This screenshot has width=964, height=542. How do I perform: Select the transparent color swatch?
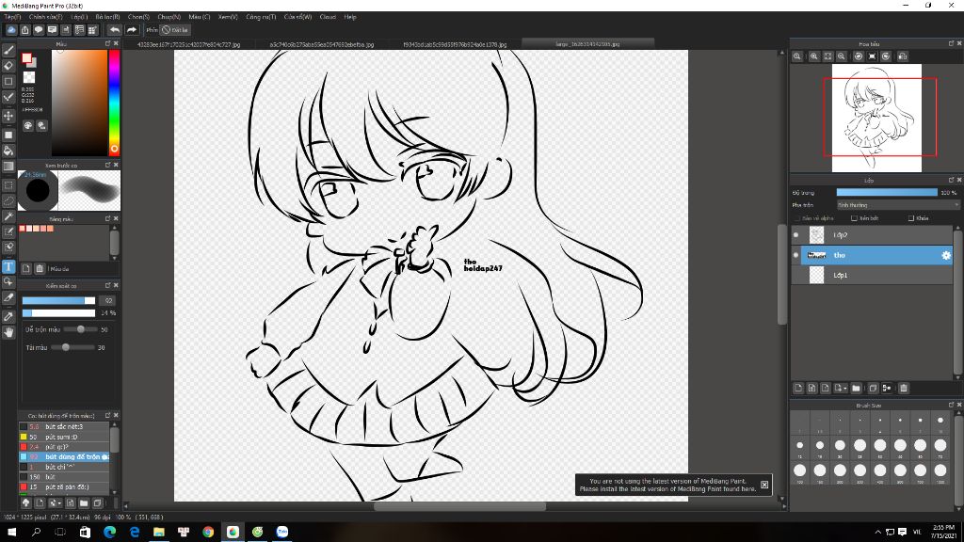click(29, 77)
